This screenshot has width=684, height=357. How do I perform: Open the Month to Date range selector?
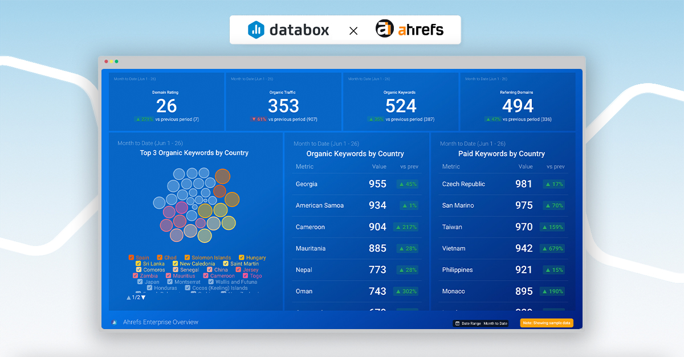495,323
